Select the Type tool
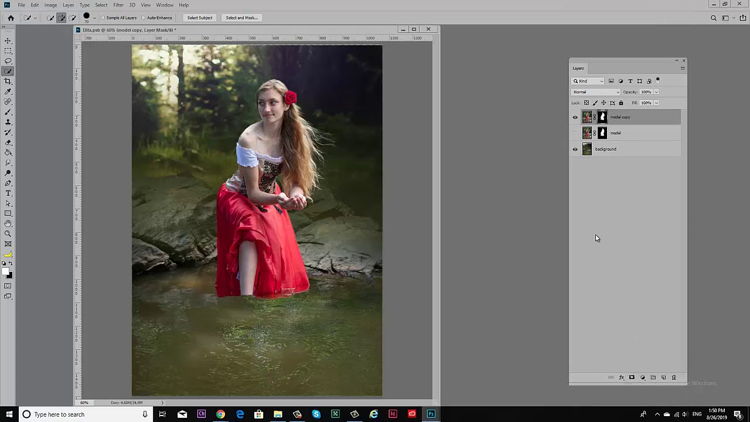The image size is (750, 422). pyautogui.click(x=8, y=193)
